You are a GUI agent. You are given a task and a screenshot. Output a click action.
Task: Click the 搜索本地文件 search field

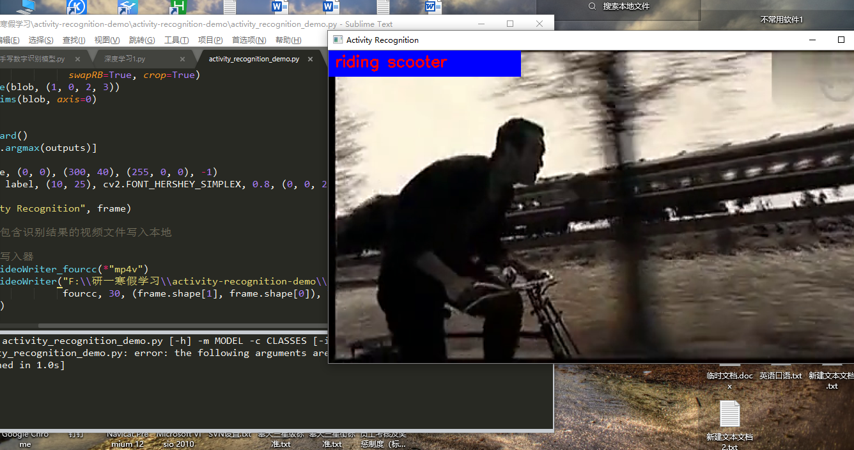pyautogui.click(x=646, y=6)
